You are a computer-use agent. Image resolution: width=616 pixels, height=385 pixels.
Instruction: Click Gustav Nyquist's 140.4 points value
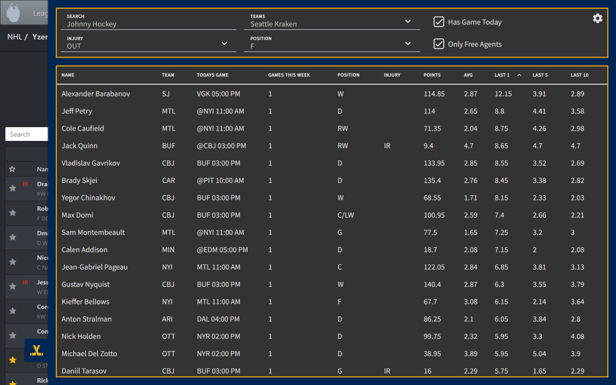point(432,284)
